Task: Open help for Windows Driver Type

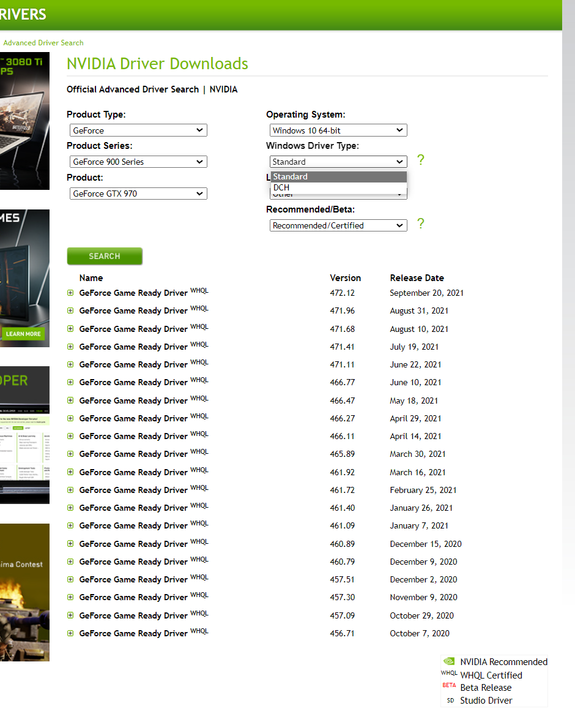Action: (x=421, y=160)
